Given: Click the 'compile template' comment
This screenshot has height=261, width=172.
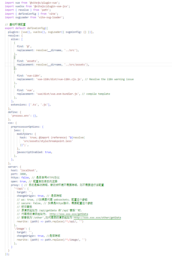Looking at the screenshot, I should pyautogui.click(x=98, y=94).
